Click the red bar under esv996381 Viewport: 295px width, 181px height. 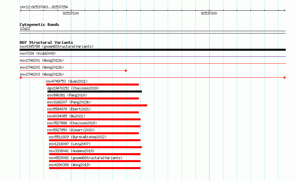[93, 98]
